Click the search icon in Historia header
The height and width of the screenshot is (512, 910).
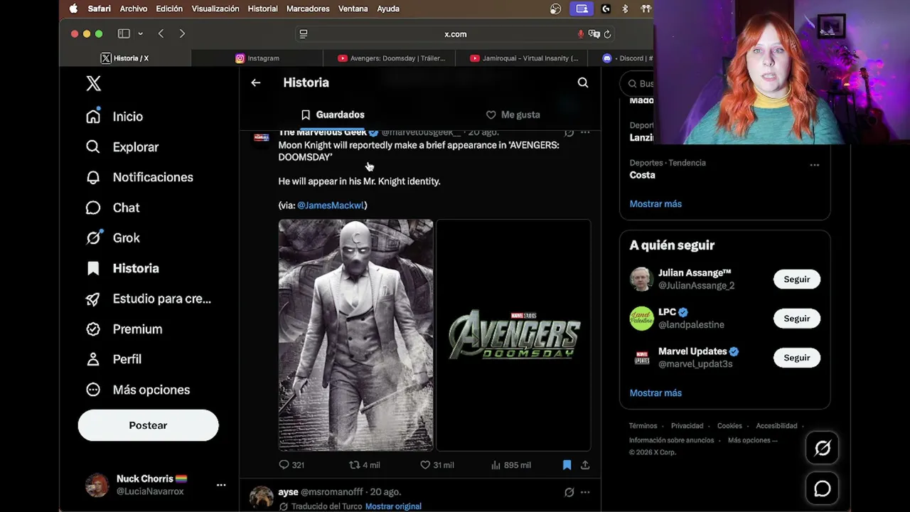[x=583, y=82]
